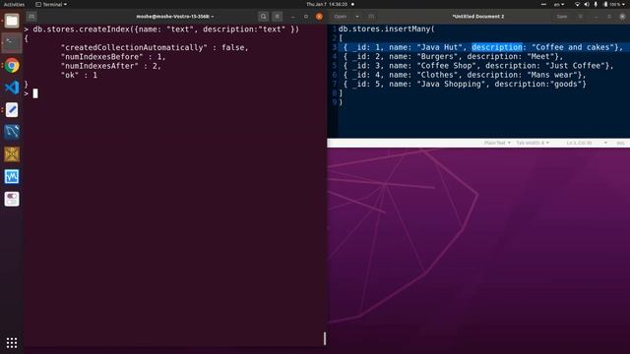Click new document icon in Text Editor
630x354 pixels.
point(371,17)
